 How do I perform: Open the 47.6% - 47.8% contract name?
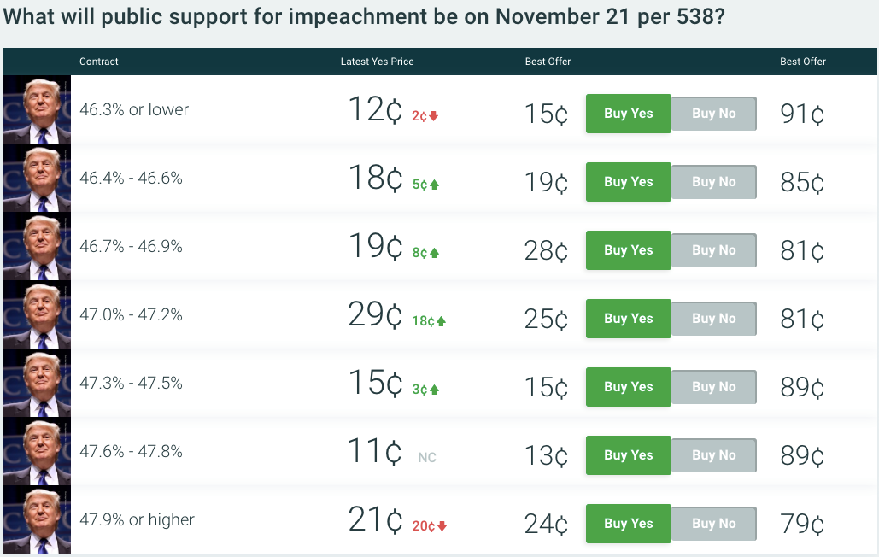[x=132, y=452]
